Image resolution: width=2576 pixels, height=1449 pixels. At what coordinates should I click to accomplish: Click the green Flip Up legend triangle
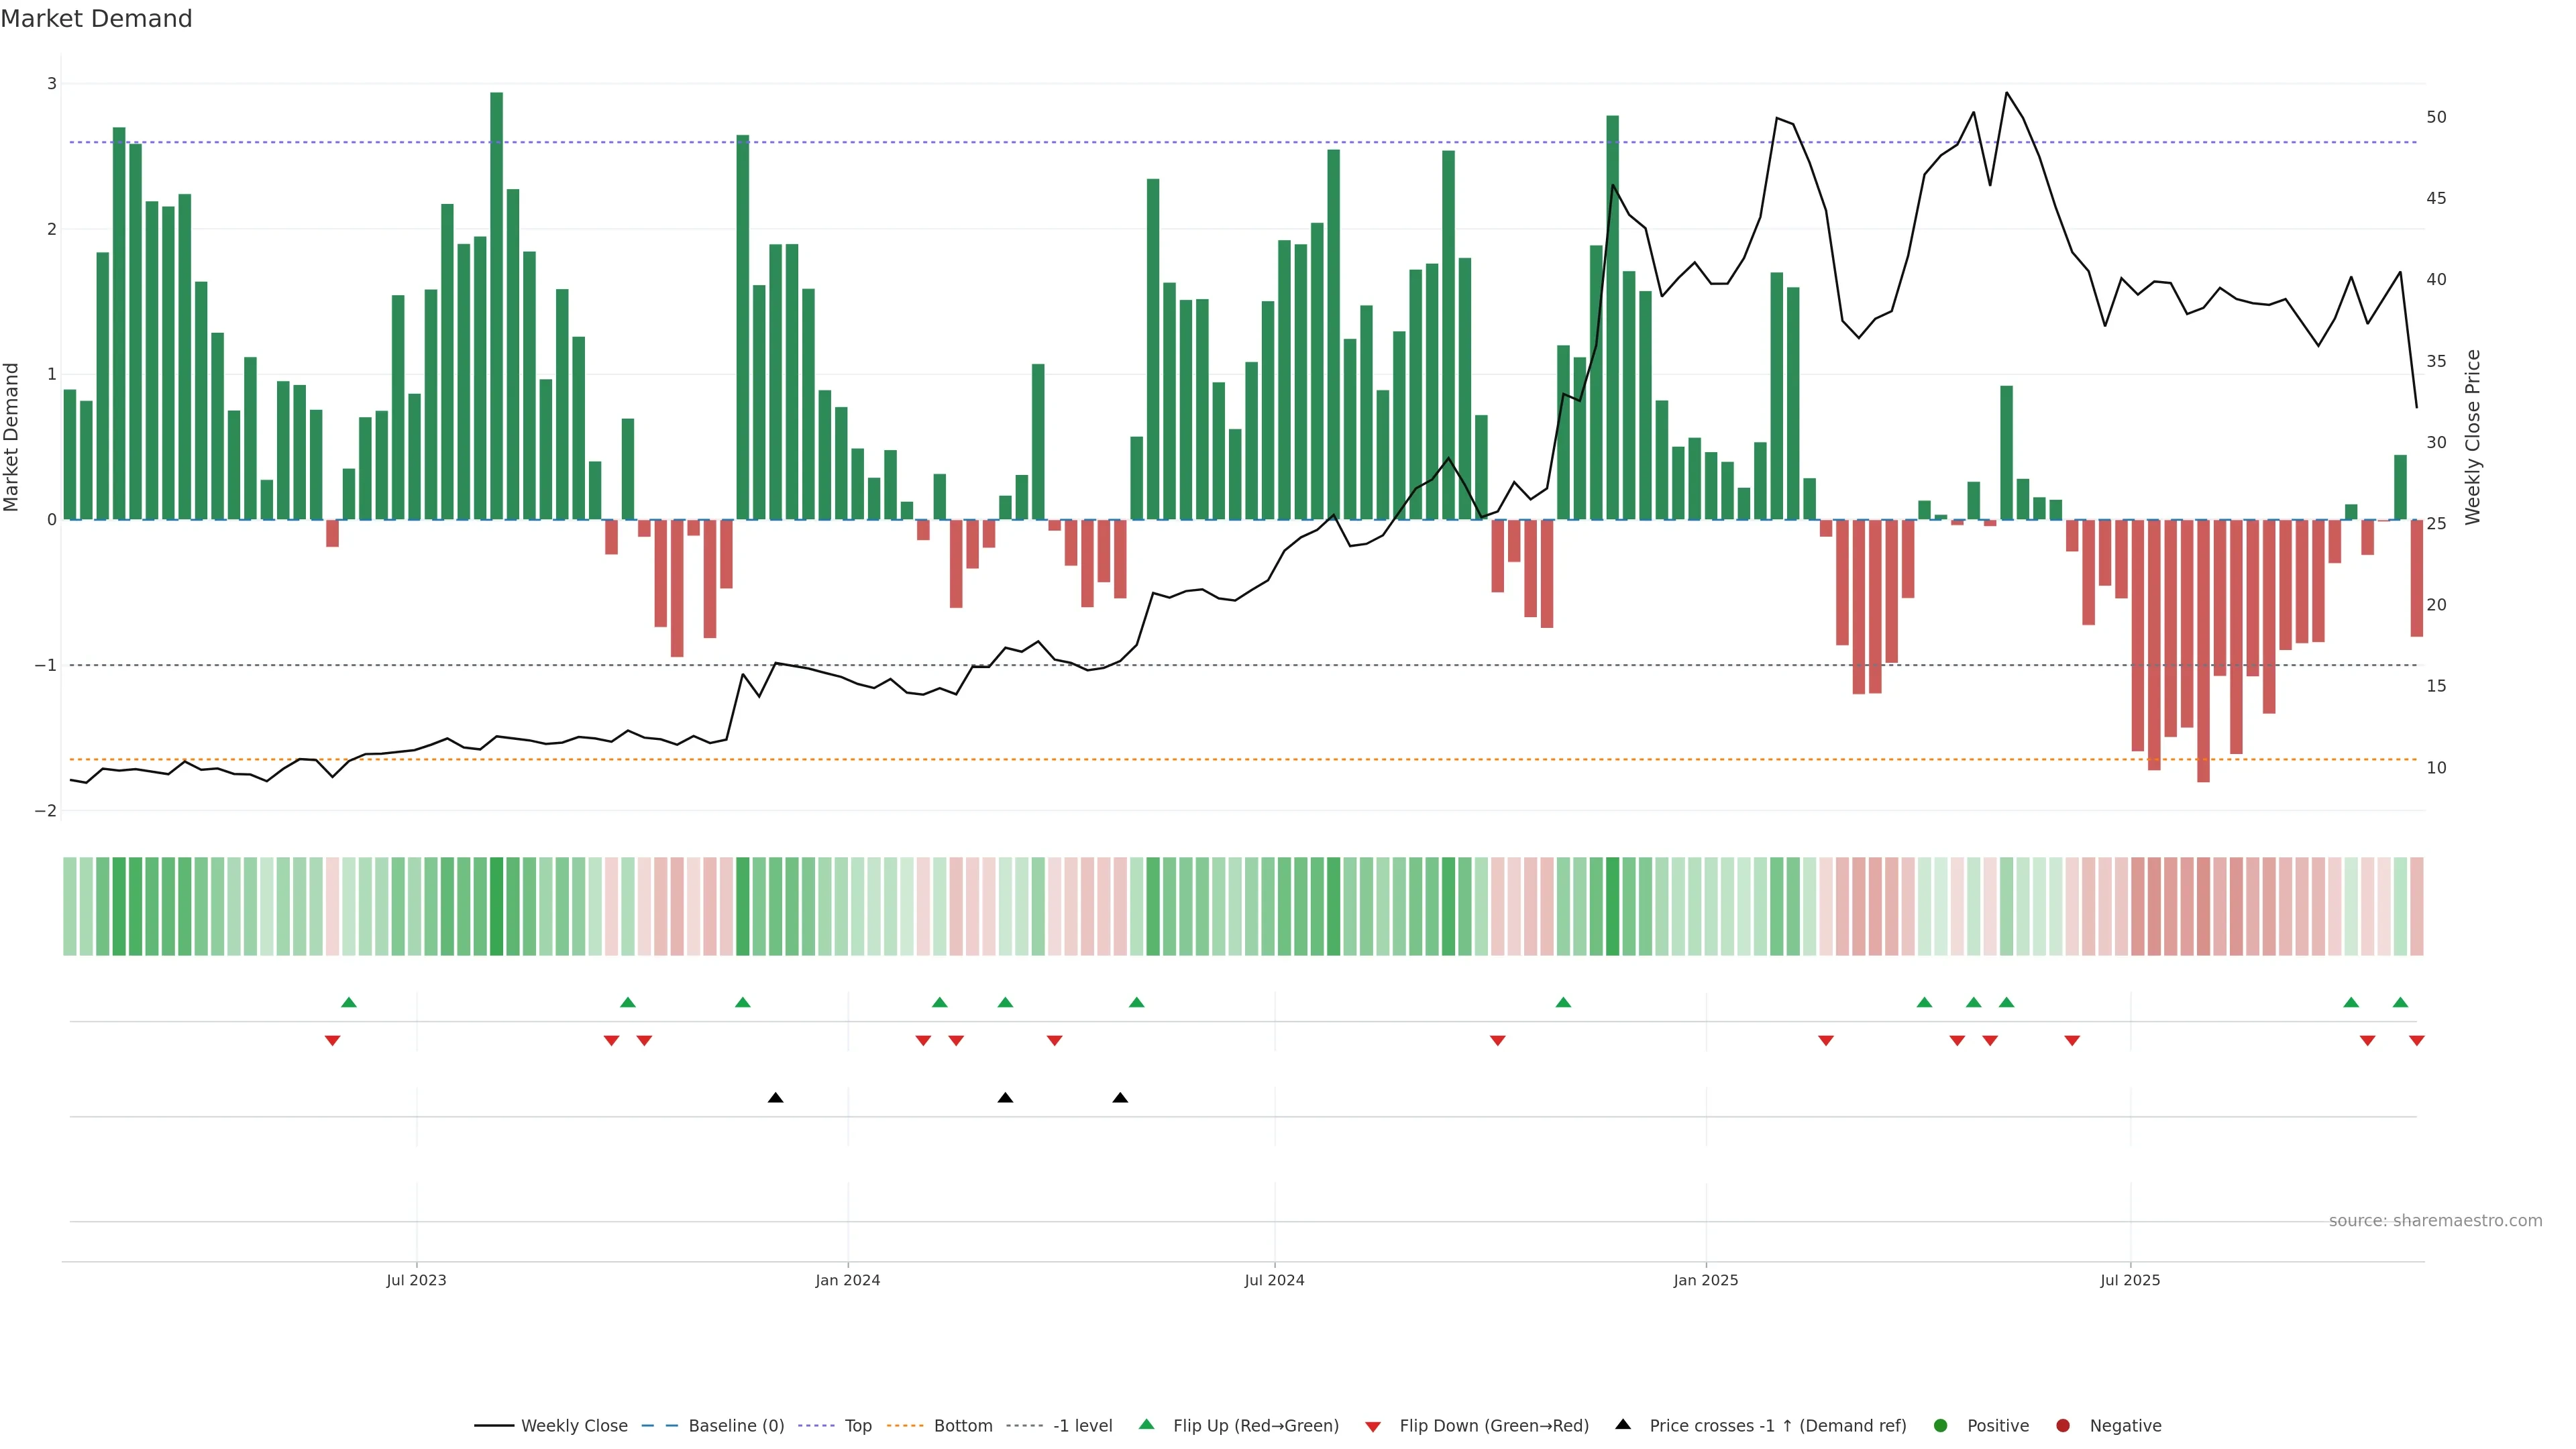(x=1146, y=1424)
